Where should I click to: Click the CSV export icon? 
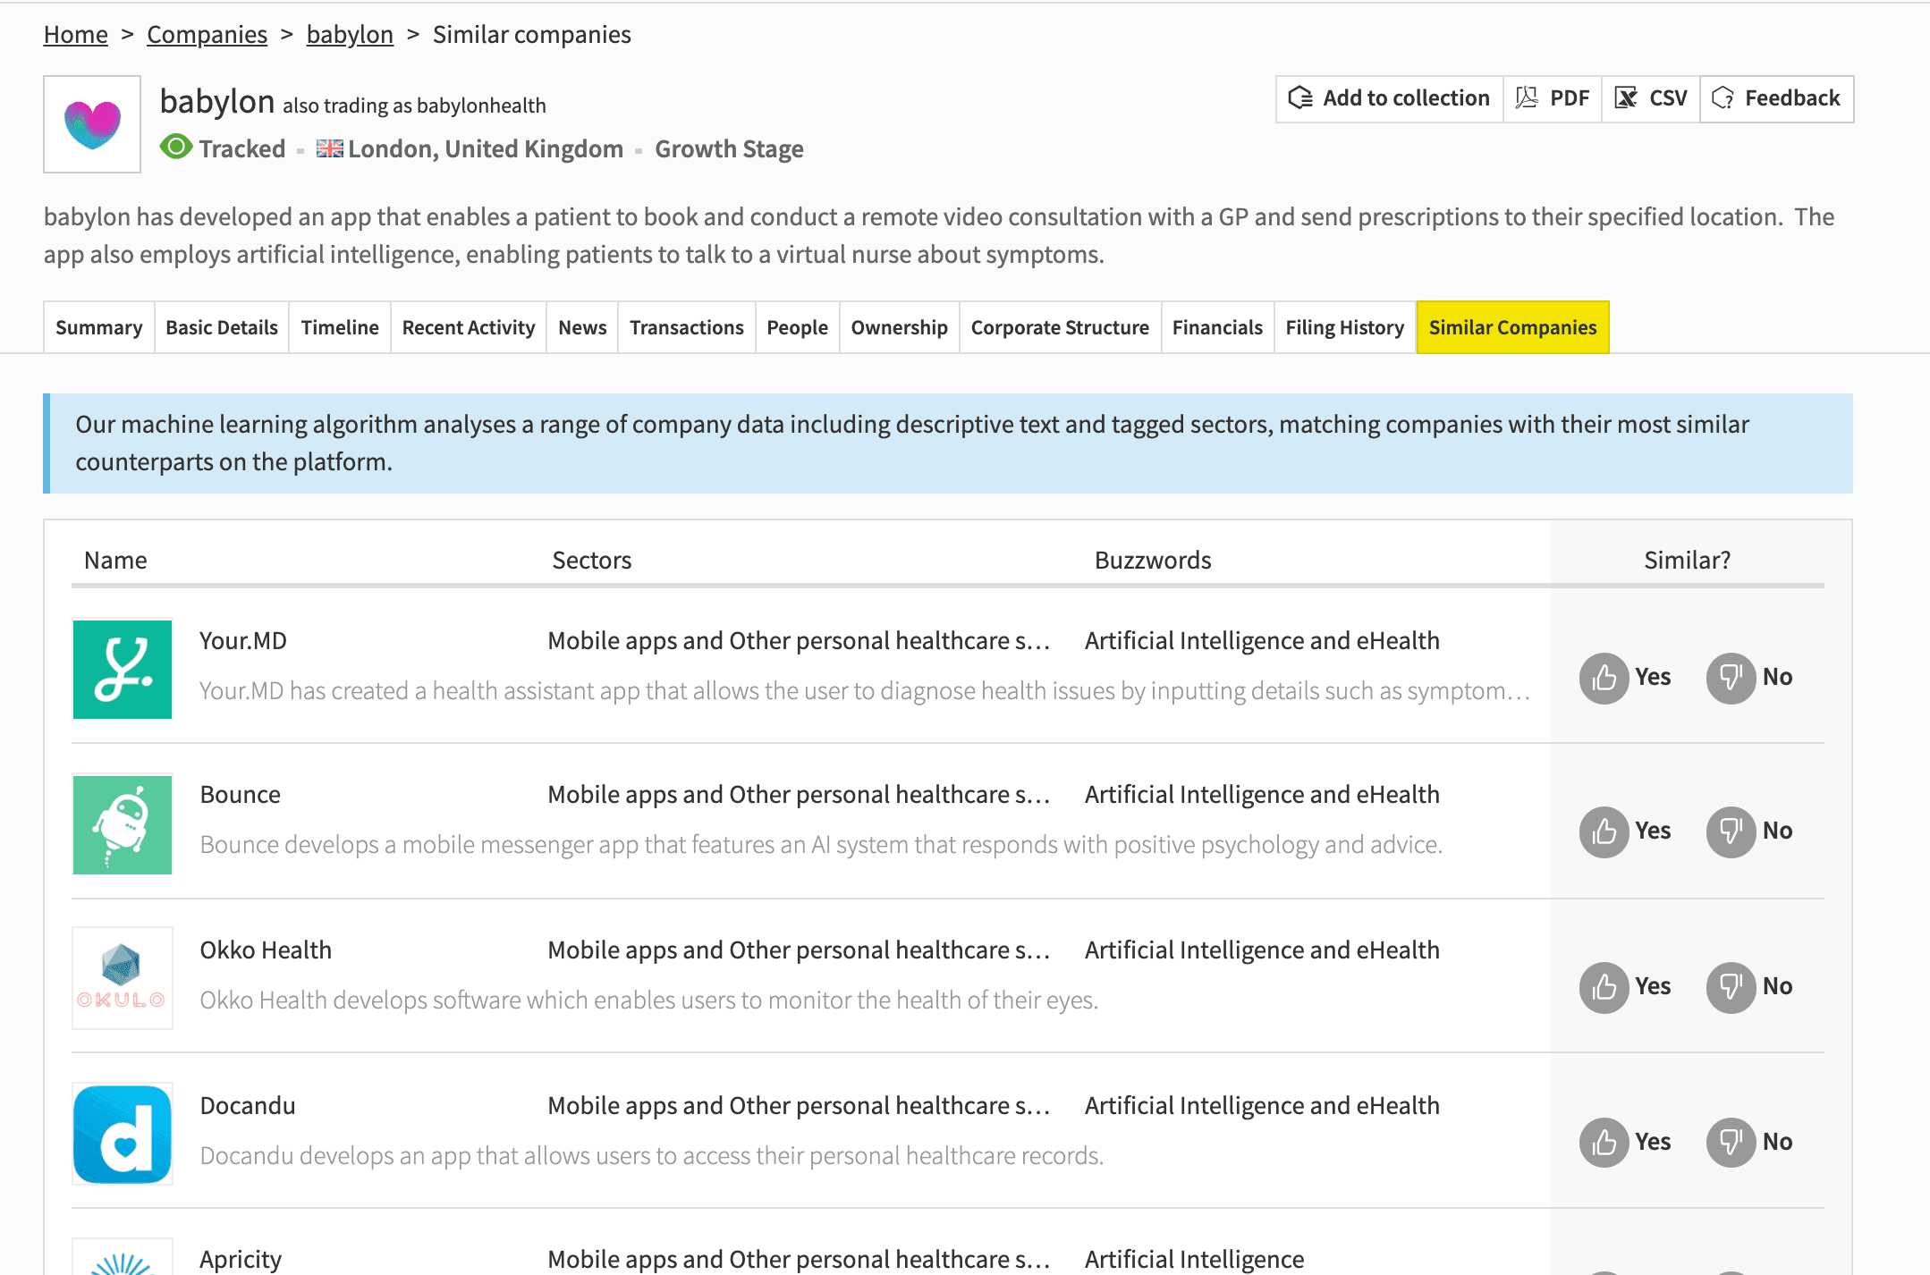pos(1626,98)
